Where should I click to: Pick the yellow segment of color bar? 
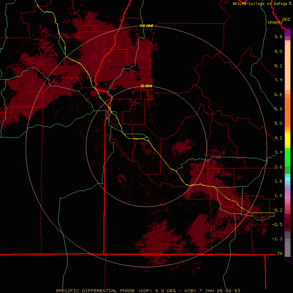(287, 139)
